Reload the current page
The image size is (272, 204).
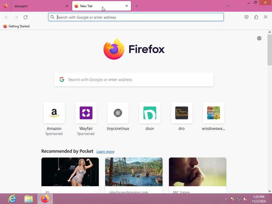click(x=25, y=17)
